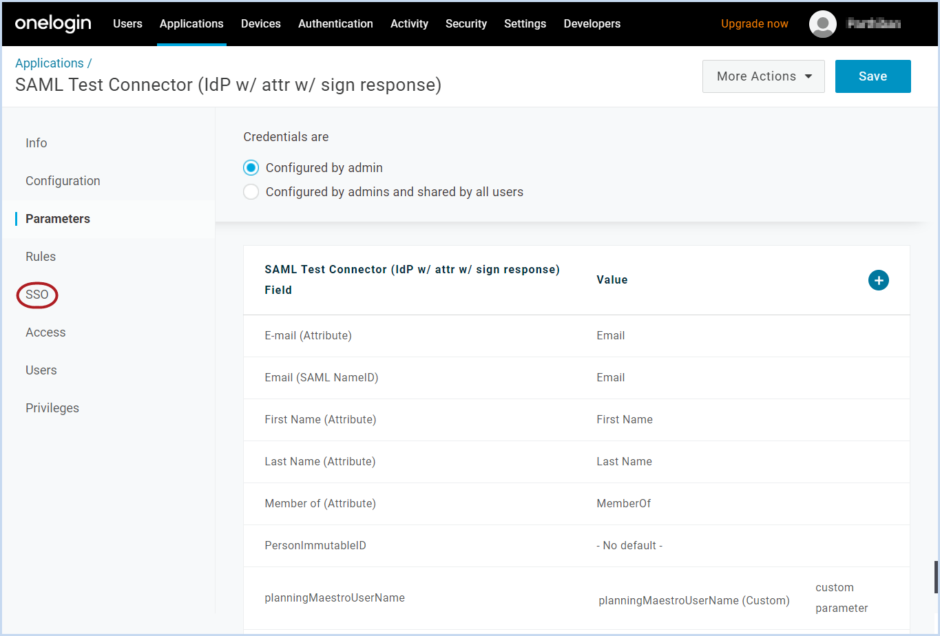Open the Settings top menu
Viewport: 940px width, 636px height.
525,23
